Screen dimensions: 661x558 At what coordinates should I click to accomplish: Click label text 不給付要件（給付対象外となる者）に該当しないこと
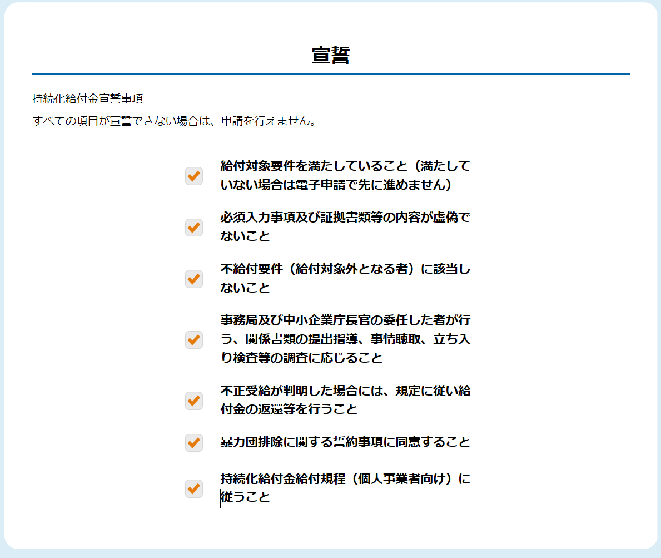pyautogui.click(x=345, y=278)
